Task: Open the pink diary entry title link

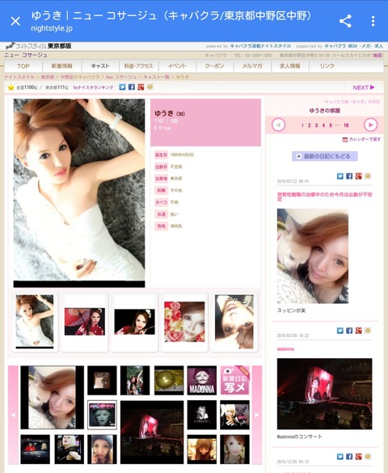Action: 324,197
